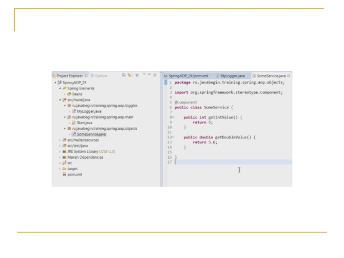
Task: Fold getDoubleValue method at line 12
Action: tap(173, 137)
